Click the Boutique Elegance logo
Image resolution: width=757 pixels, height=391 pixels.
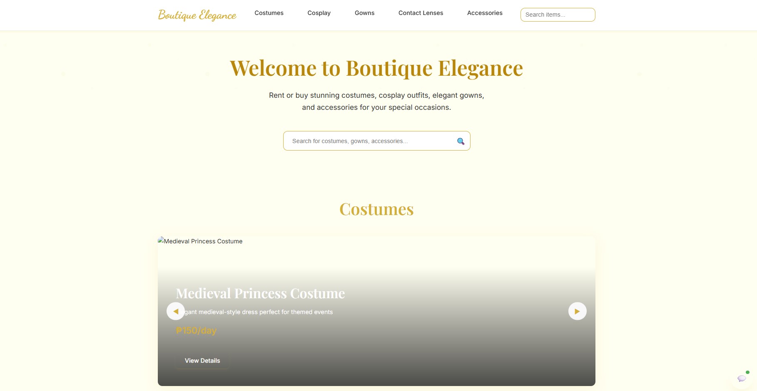tap(197, 15)
